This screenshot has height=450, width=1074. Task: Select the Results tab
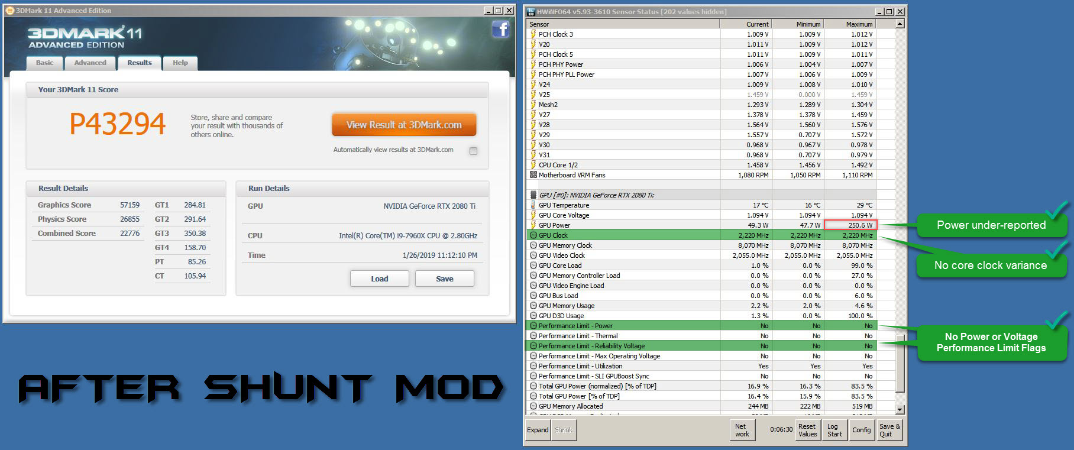(140, 63)
